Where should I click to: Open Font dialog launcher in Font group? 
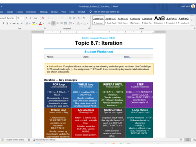45,28
